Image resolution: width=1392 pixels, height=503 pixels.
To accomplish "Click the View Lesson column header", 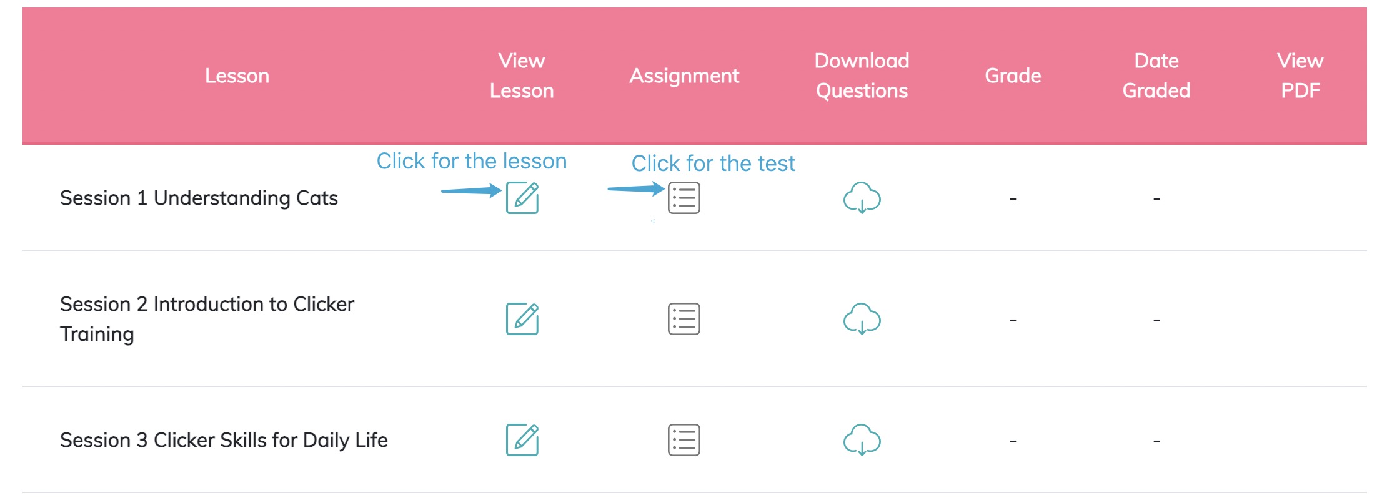I will 522,76.
